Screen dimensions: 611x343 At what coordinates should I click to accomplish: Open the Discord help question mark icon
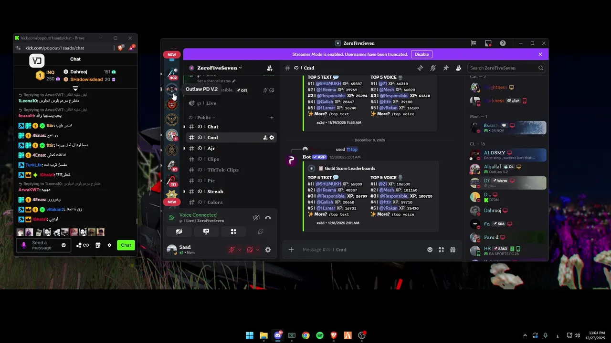[x=503, y=43]
